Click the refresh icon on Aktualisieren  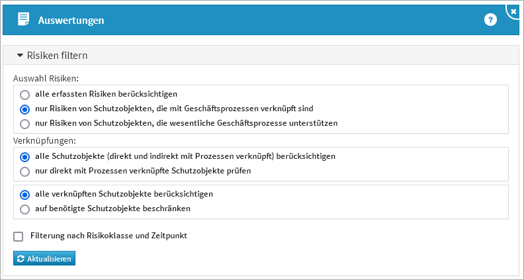pyautogui.click(x=21, y=258)
